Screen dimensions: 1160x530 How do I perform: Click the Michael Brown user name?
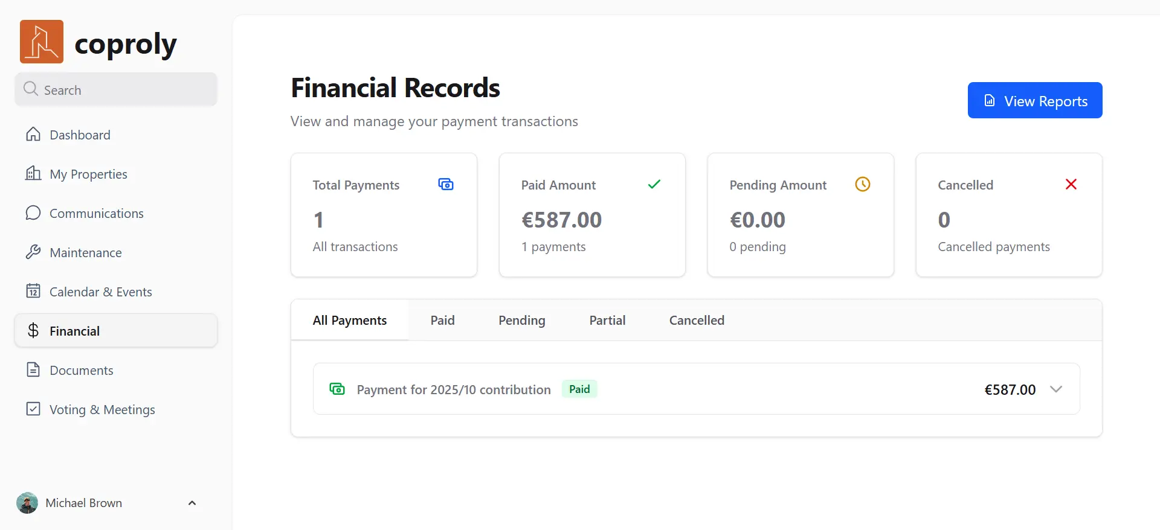(84, 503)
